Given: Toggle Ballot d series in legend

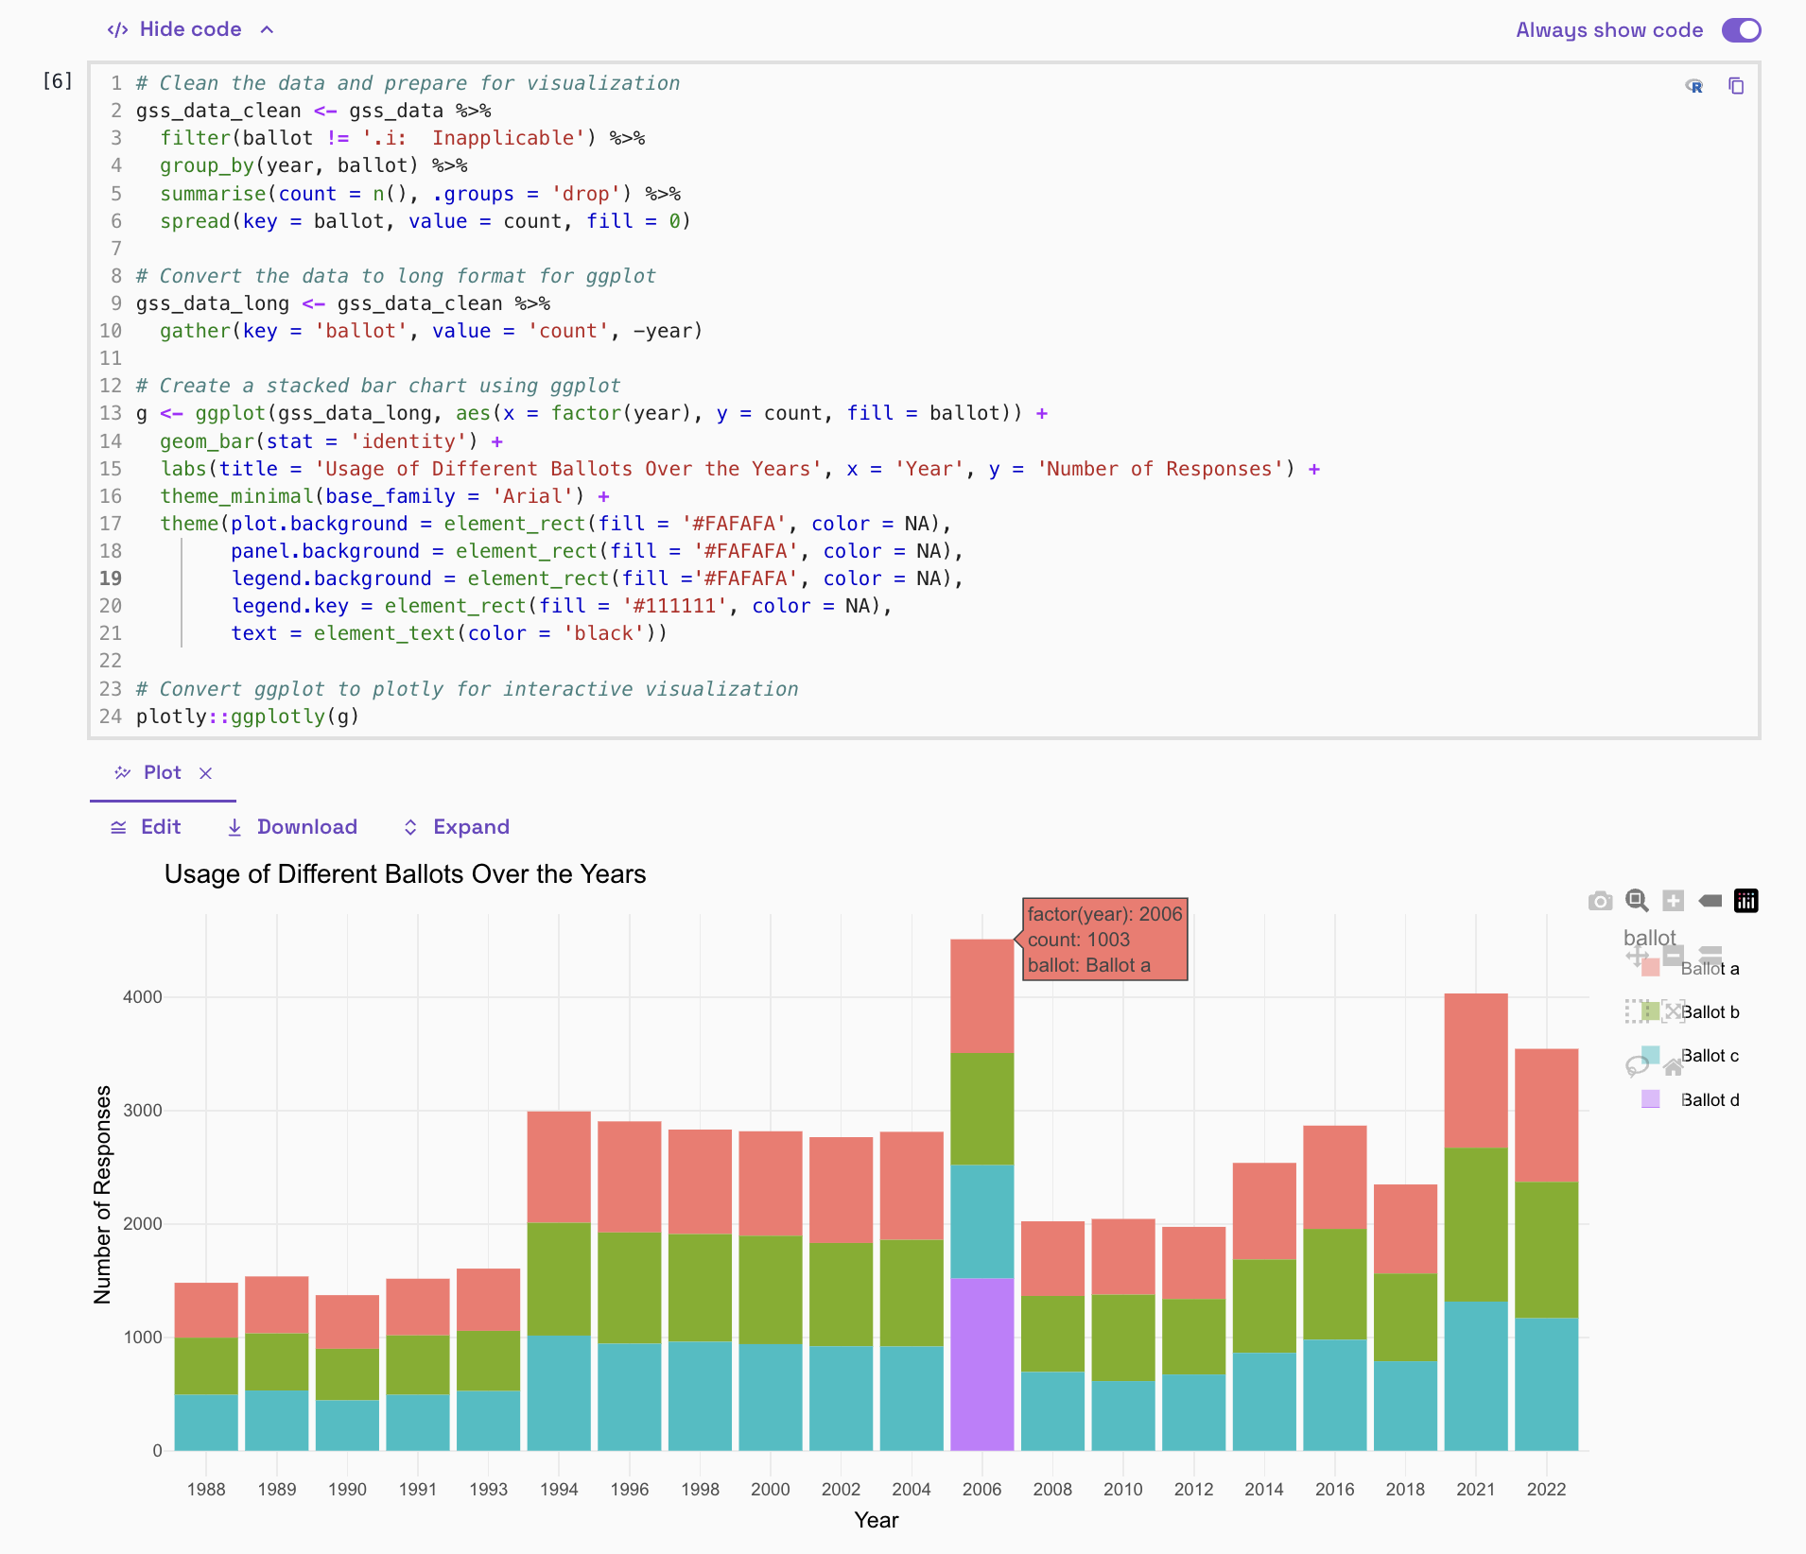Looking at the screenshot, I should point(1709,1100).
